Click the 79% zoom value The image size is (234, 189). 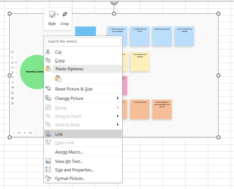[x=19, y=133]
